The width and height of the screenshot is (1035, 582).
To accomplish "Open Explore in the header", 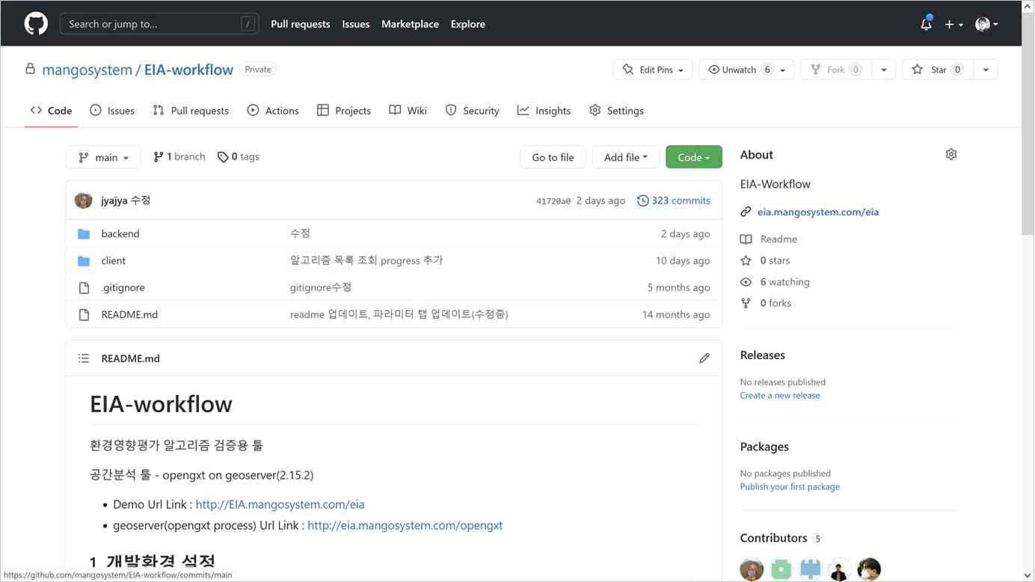I will point(467,24).
